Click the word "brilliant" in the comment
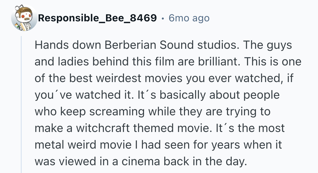The height and width of the screenshot is (173, 318). (218, 62)
